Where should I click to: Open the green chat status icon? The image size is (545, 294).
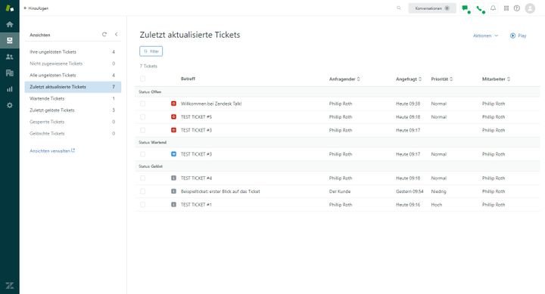[466, 8]
